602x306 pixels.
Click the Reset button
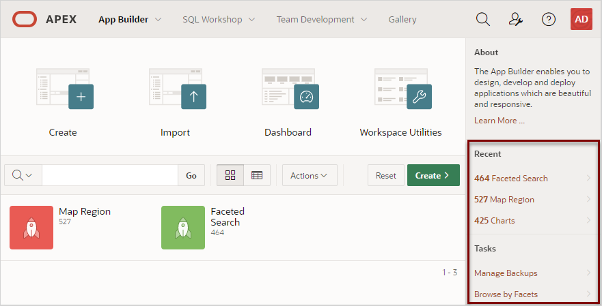[x=386, y=175]
